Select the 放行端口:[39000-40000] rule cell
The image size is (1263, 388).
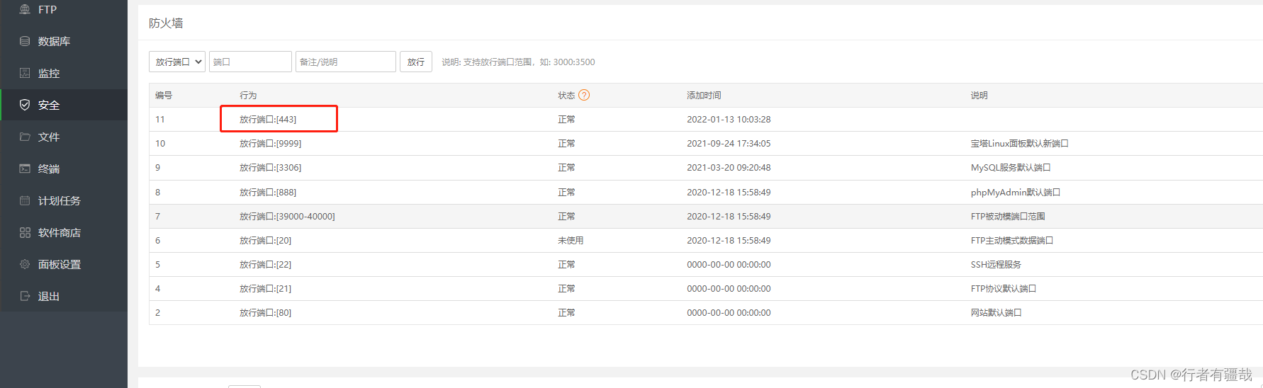click(x=287, y=216)
